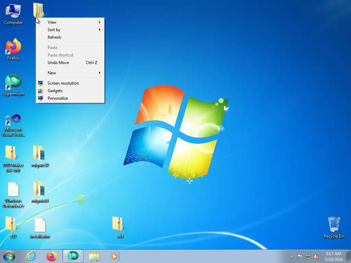
Task: Show hidden tray icons arrow
Action: coord(291,256)
